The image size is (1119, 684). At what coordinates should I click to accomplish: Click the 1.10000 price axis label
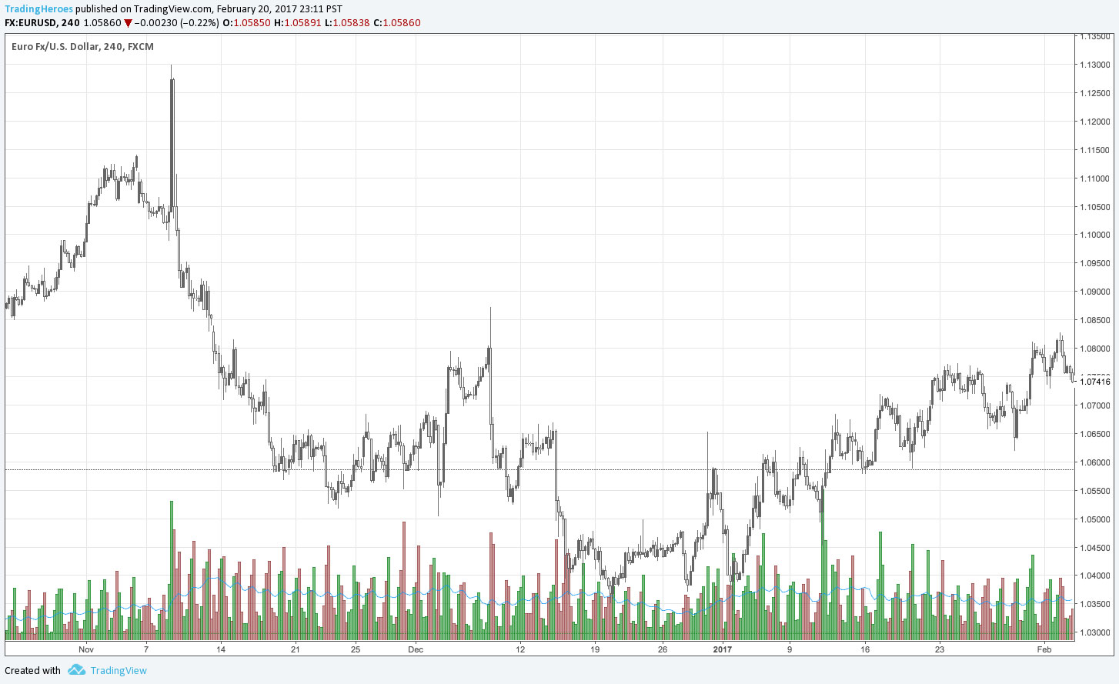pos(1095,235)
